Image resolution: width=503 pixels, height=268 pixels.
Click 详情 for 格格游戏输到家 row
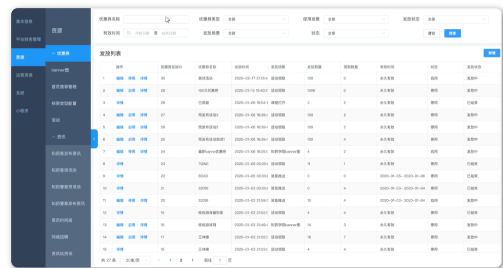119,213
